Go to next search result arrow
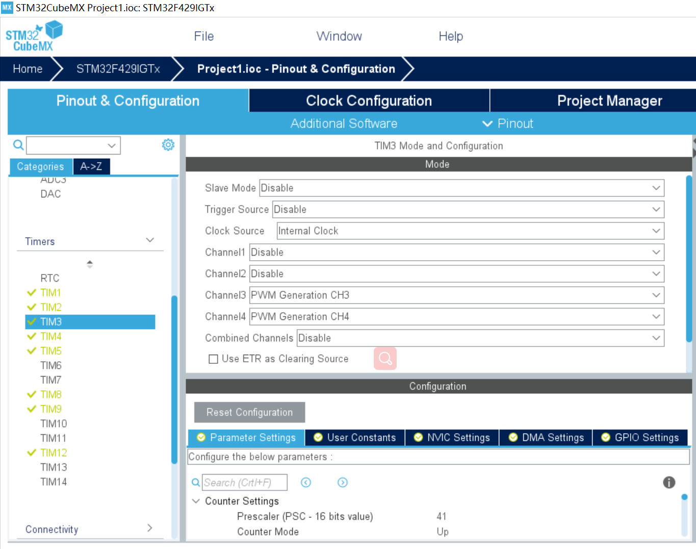 [343, 482]
